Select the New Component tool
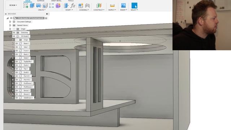 [81, 6]
